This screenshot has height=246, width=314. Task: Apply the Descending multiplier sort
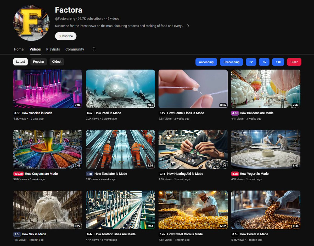pos(231,62)
